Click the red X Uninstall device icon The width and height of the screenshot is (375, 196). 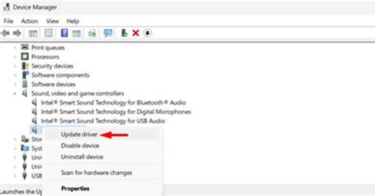pos(136,33)
